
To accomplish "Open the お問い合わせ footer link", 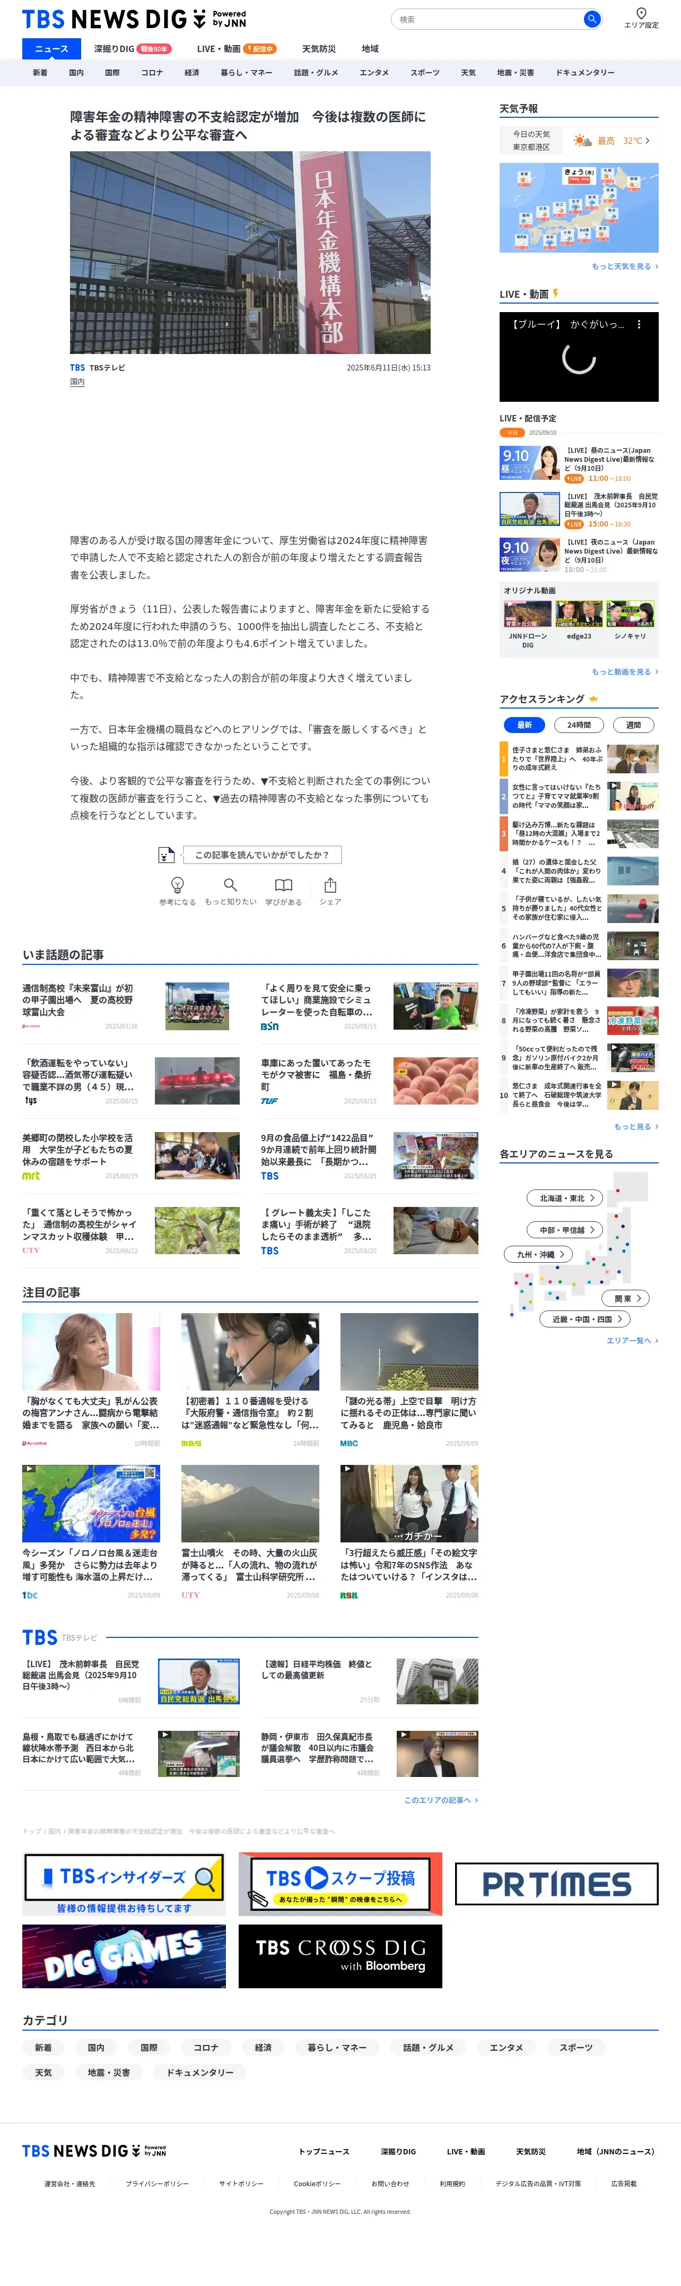I will (390, 2183).
